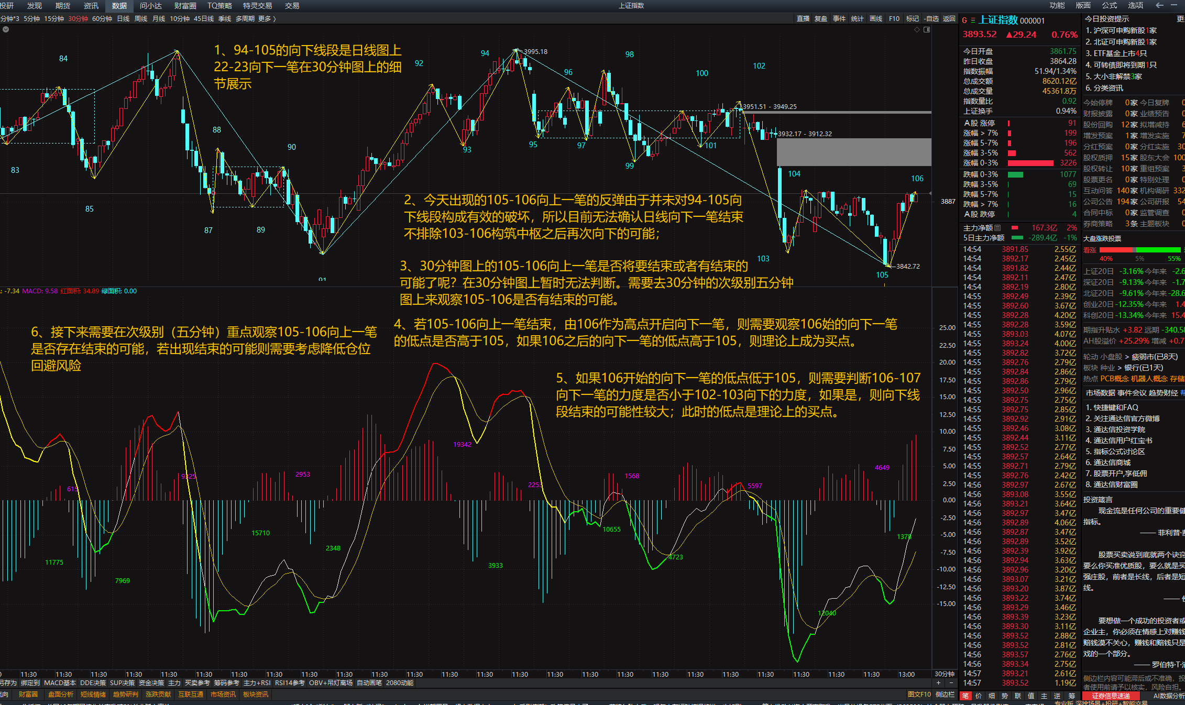Toggle the 侧边栏 sidebar button

pyautogui.click(x=945, y=695)
